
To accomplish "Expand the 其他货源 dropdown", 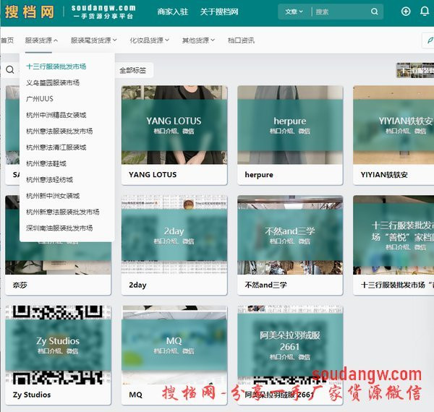I will point(198,40).
